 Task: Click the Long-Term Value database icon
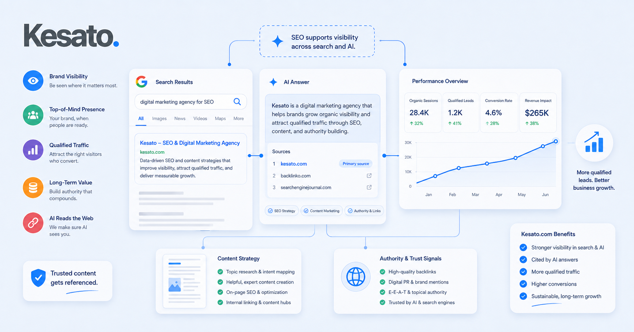(x=33, y=187)
